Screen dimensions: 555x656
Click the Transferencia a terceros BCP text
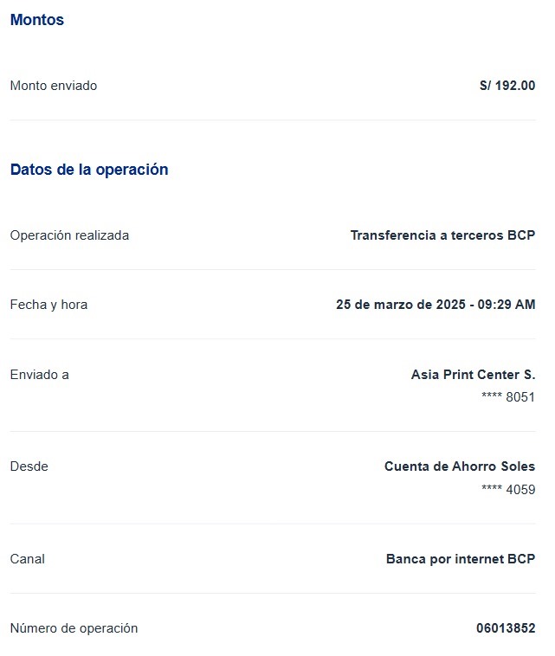point(442,235)
